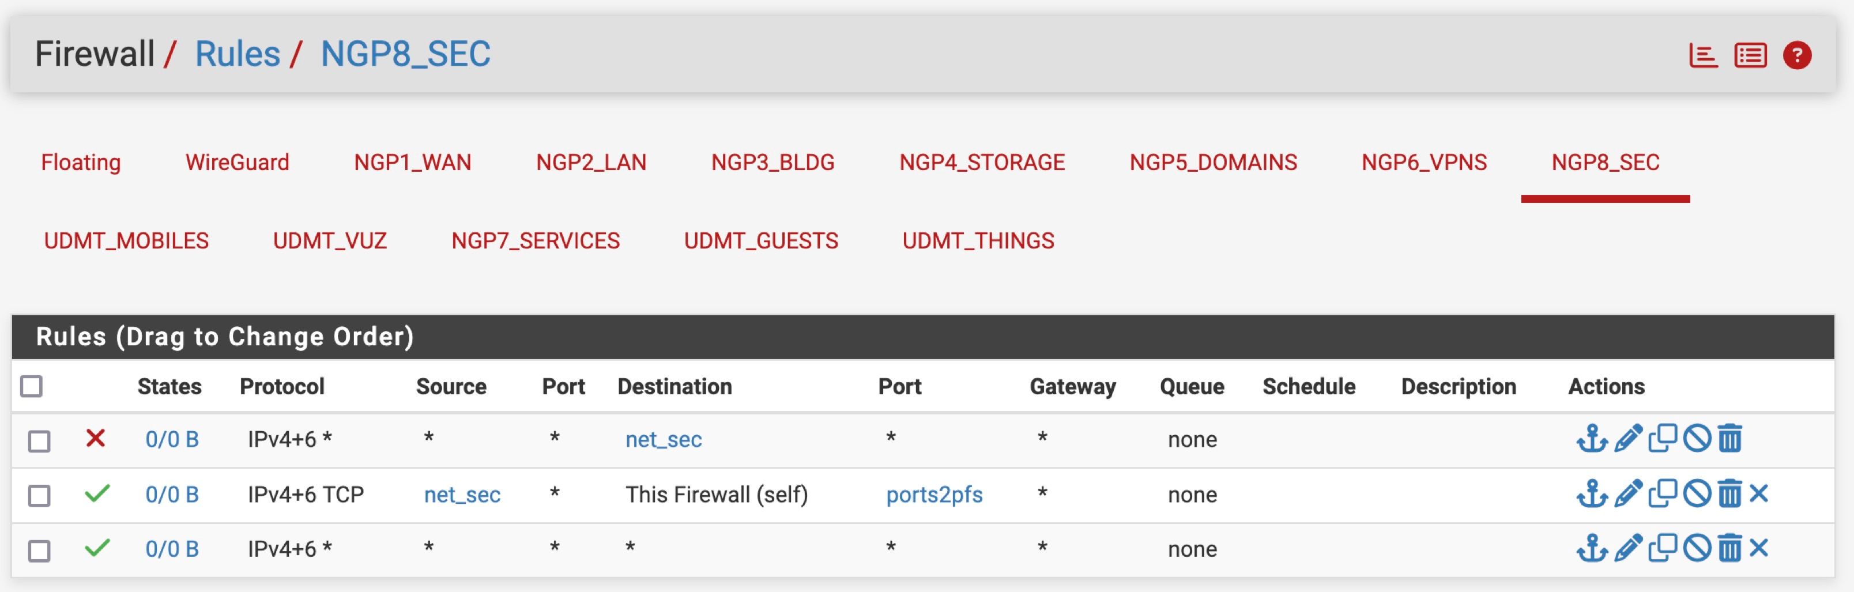Delete the net_sec block rule via the trash icon
This screenshot has width=1854, height=592.
click(1729, 438)
